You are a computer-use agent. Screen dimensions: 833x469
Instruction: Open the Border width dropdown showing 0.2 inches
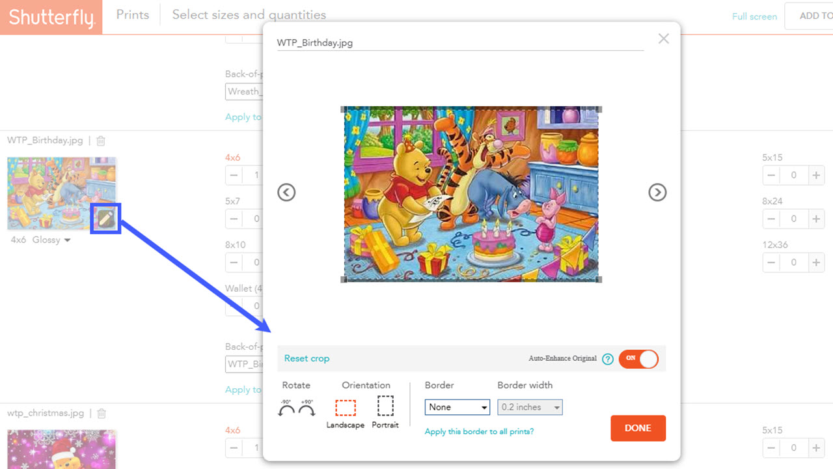(529, 406)
